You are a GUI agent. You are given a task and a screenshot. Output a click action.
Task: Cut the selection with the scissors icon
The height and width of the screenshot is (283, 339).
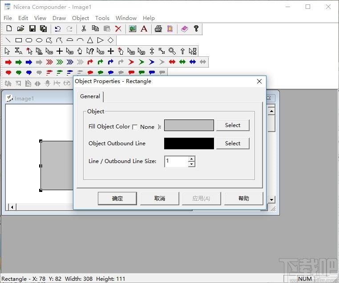(x=84, y=28)
